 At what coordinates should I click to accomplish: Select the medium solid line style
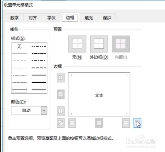[39, 75]
